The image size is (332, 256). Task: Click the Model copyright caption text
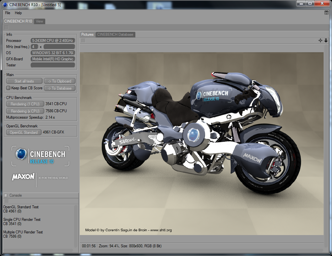point(129,230)
